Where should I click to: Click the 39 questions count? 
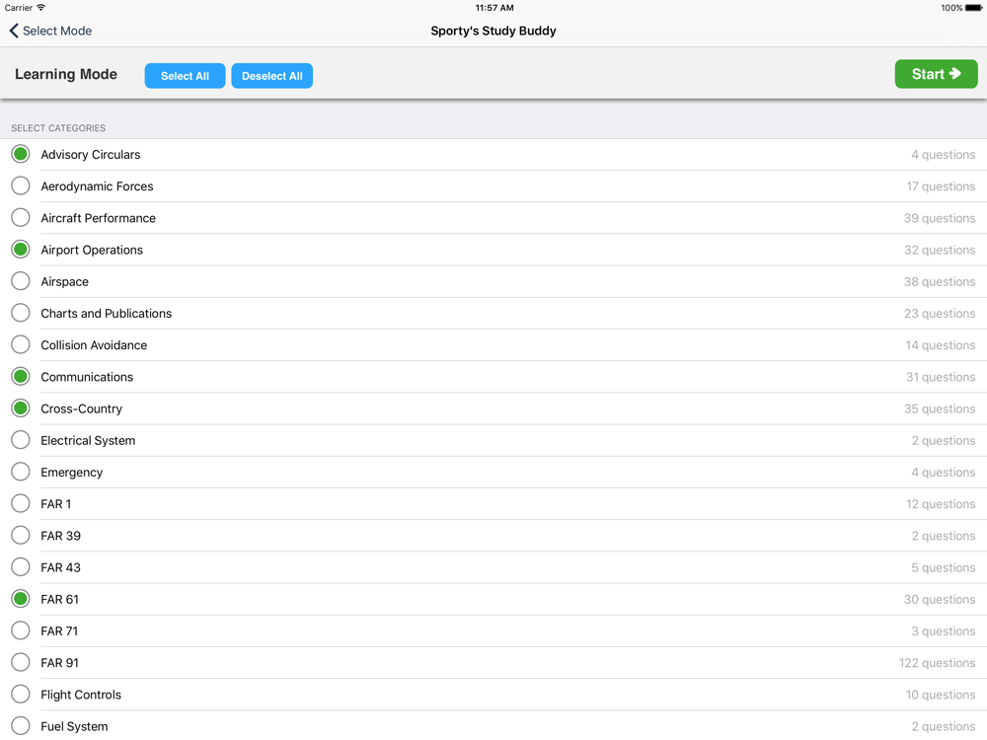(x=940, y=218)
